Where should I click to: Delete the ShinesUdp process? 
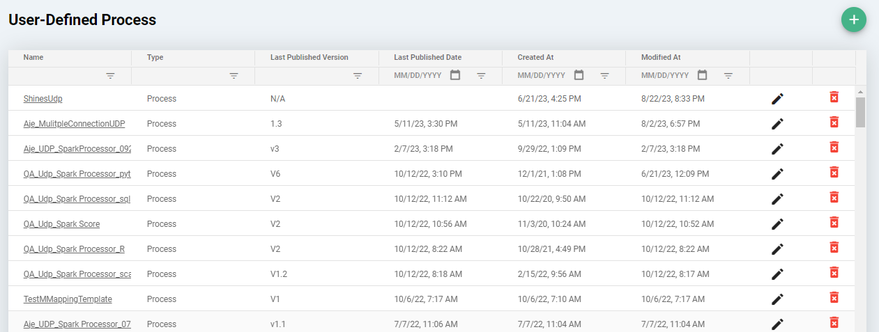pos(834,97)
